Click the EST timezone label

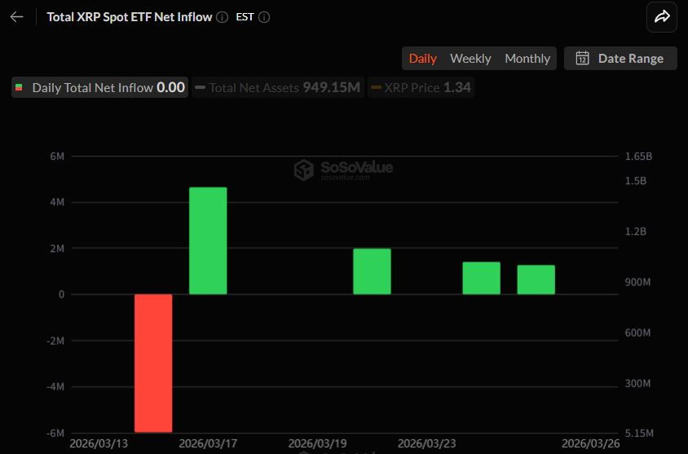245,17
